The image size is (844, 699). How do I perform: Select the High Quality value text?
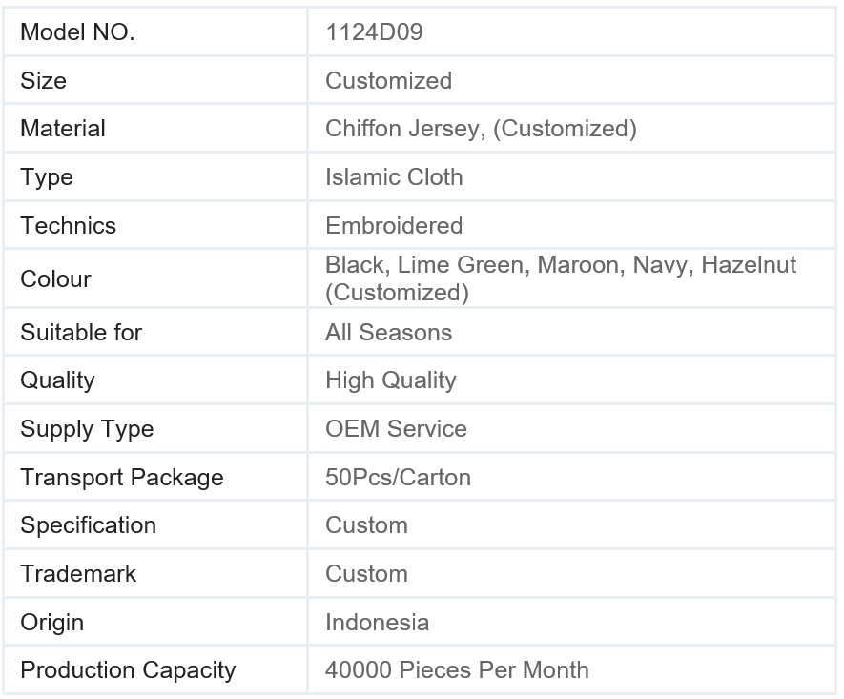[x=390, y=380]
